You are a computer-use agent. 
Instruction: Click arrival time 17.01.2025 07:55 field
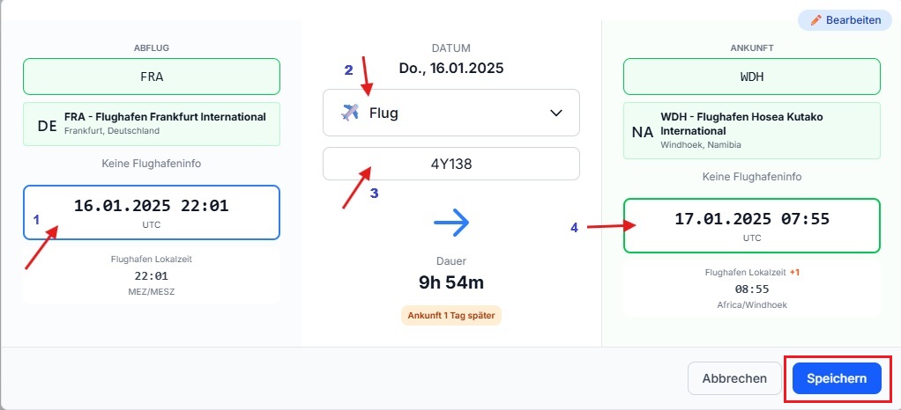(x=752, y=225)
